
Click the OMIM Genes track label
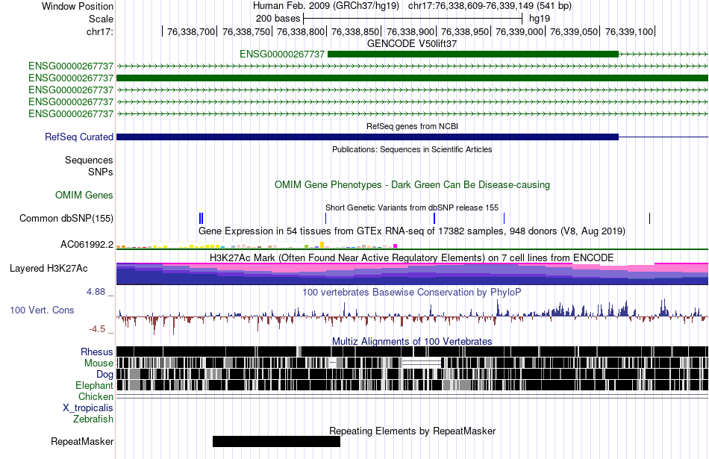coord(84,195)
